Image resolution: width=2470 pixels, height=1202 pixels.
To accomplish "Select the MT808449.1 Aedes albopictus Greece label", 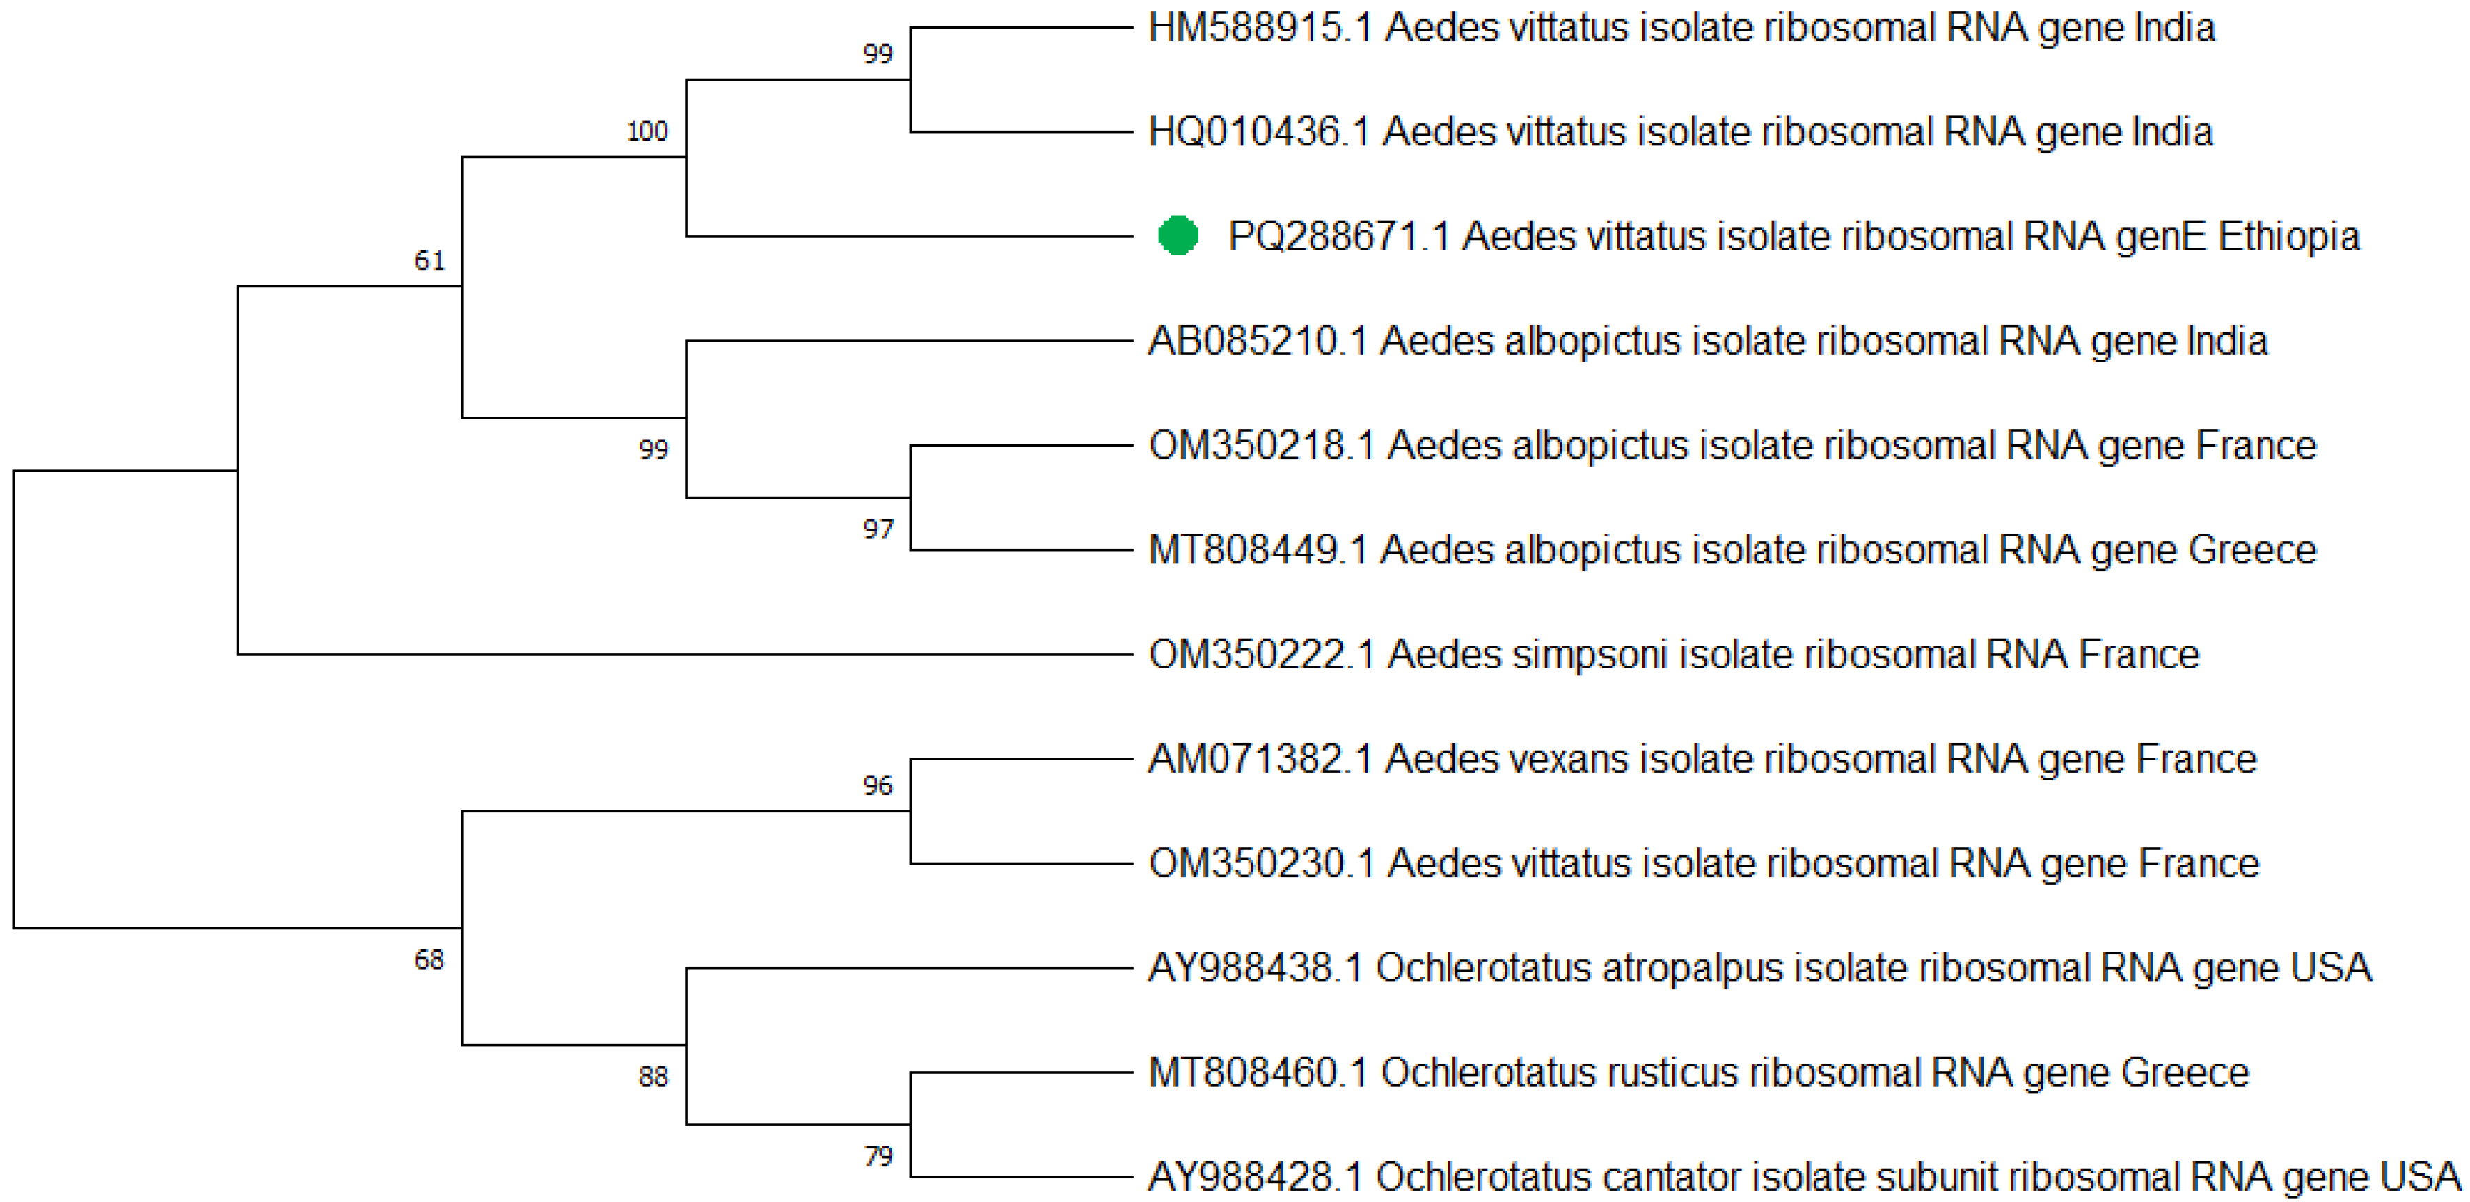I will coord(1732,550).
